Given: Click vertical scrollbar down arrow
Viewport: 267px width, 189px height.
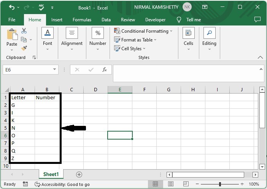Looking at the screenshot, I should tap(262, 167).
